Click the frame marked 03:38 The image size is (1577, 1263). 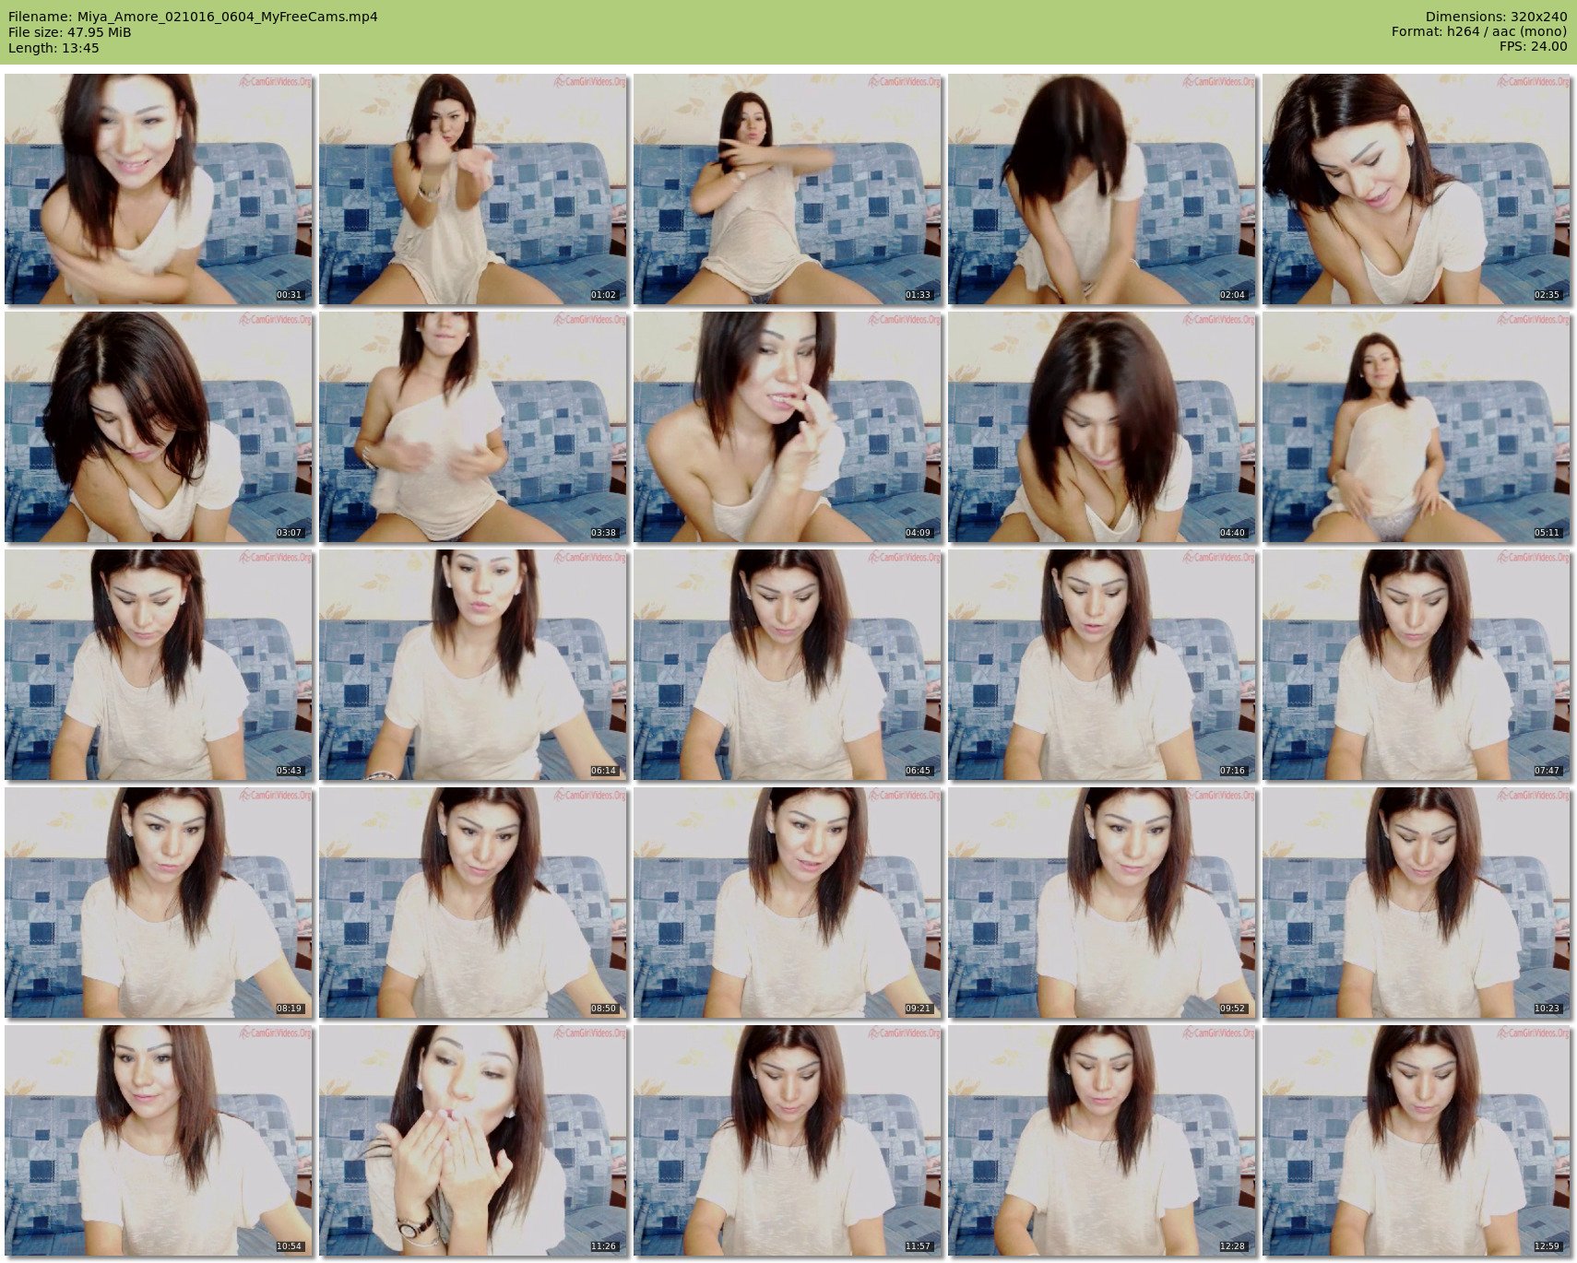(473, 427)
